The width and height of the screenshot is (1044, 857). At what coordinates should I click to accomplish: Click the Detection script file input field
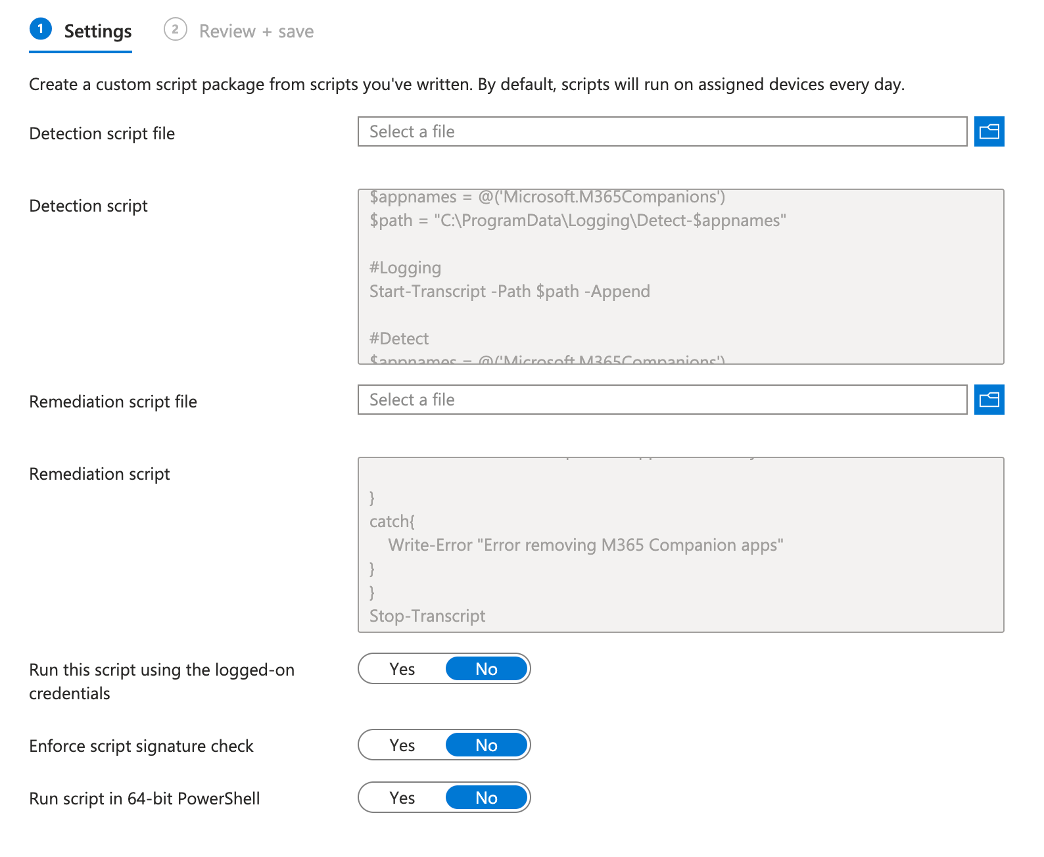[662, 131]
